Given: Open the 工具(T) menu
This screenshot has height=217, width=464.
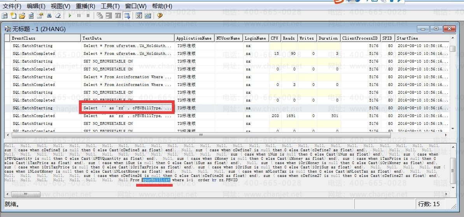Looking at the screenshot, I should (110, 6).
